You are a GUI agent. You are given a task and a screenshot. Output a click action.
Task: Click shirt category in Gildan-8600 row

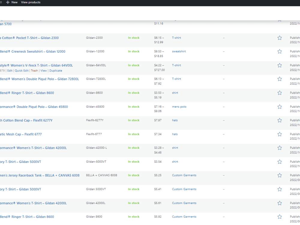click(175, 93)
